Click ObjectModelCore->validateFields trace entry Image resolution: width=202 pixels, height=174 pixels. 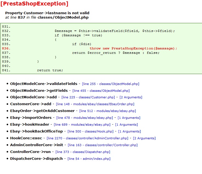pyautogui.click(x=44, y=84)
